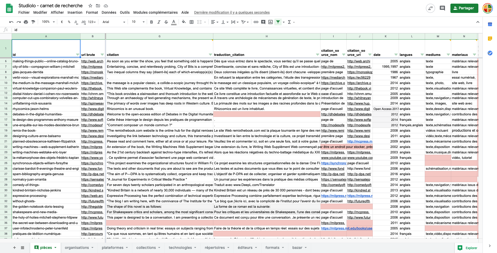
Task: Open filter on citation column header
Action: [210, 55]
